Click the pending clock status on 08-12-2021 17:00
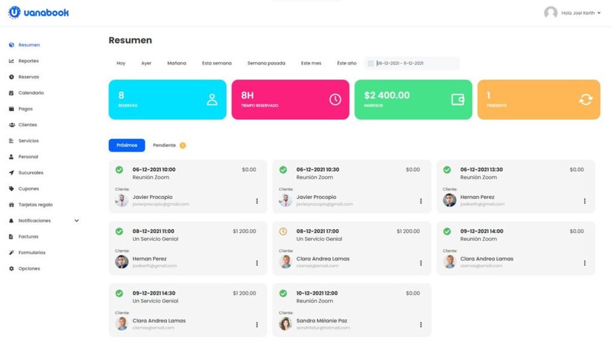 (283, 231)
